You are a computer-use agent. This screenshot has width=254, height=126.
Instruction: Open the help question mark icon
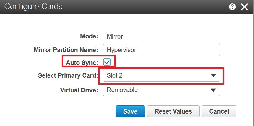pos(232,7)
